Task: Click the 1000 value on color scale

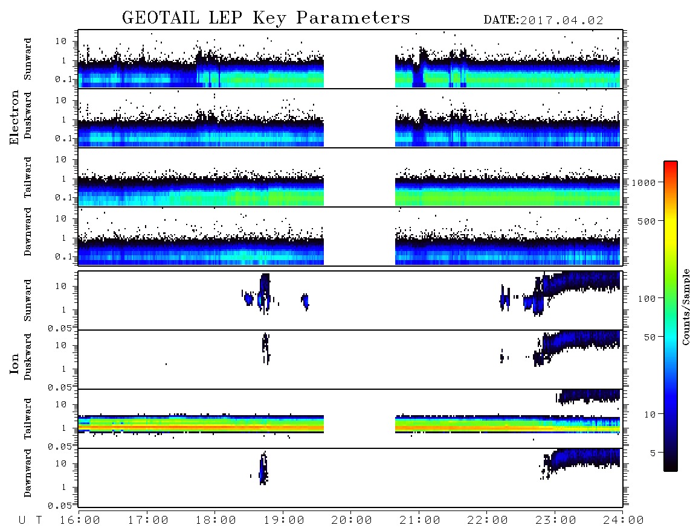Action: point(643,182)
